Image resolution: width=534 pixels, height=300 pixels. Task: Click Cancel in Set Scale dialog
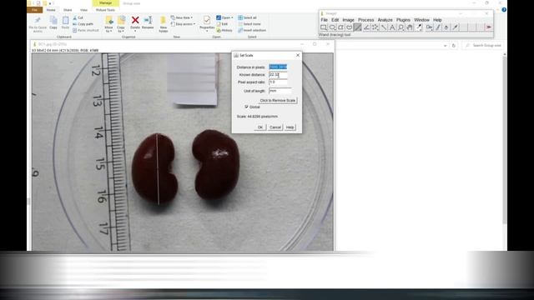pyautogui.click(x=275, y=127)
